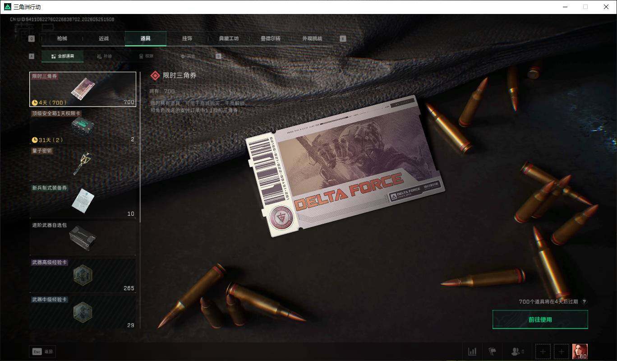
Task: Filter items by 其他
Action: pyautogui.click(x=188, y=56)
